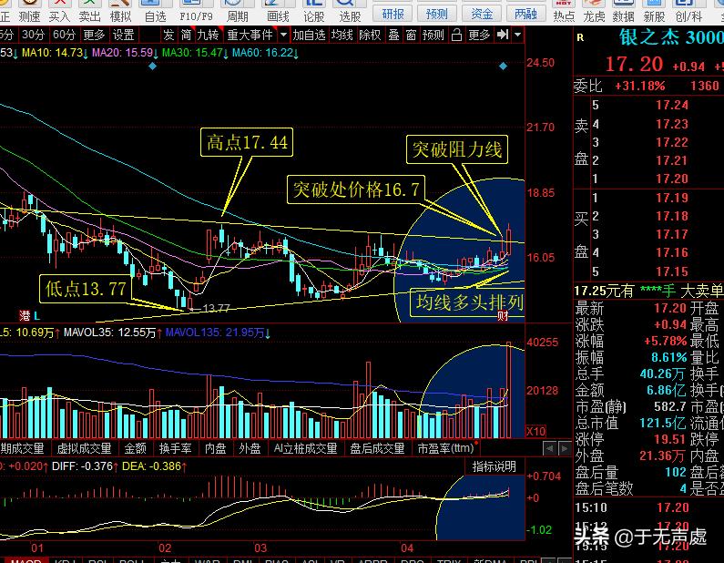Select the 重大事件 events option
724x563 pixels.
click(250, 35)
